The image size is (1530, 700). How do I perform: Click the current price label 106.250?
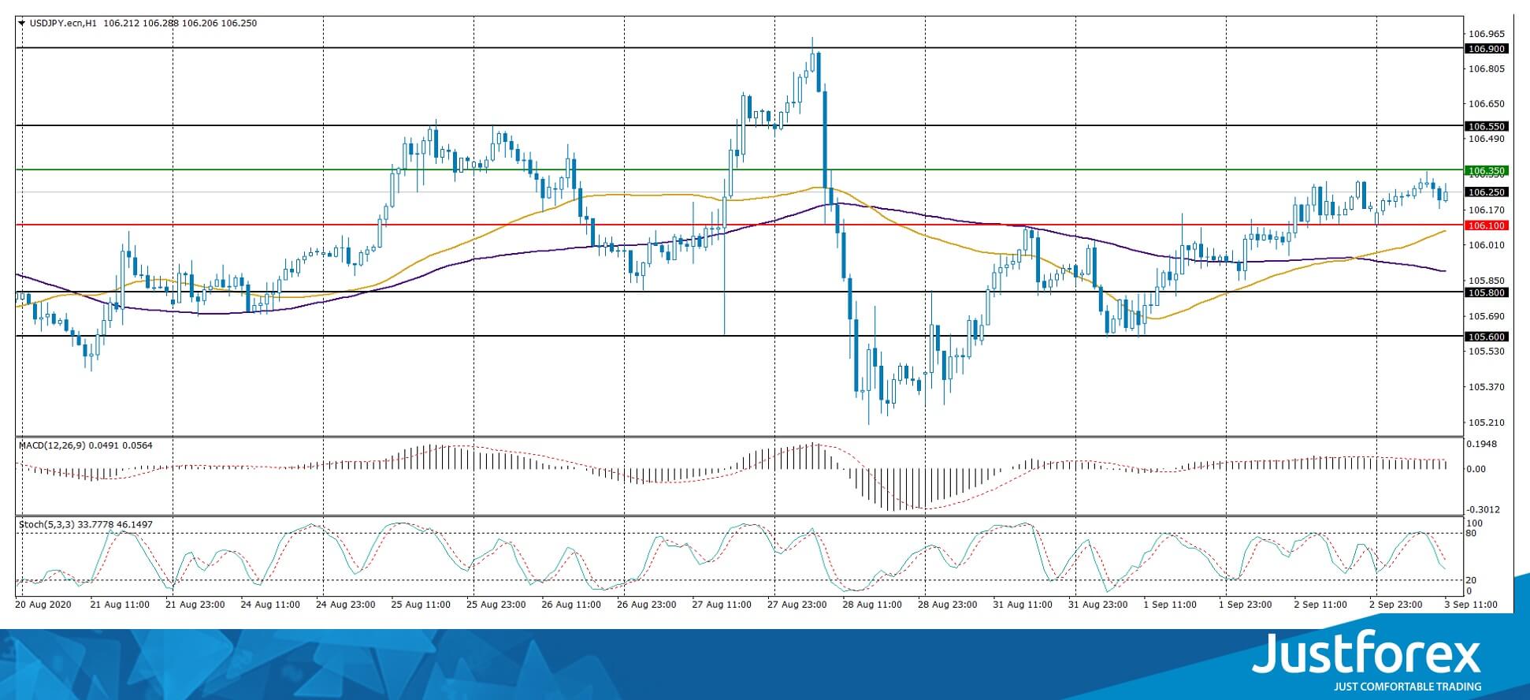pos(1486,192)
